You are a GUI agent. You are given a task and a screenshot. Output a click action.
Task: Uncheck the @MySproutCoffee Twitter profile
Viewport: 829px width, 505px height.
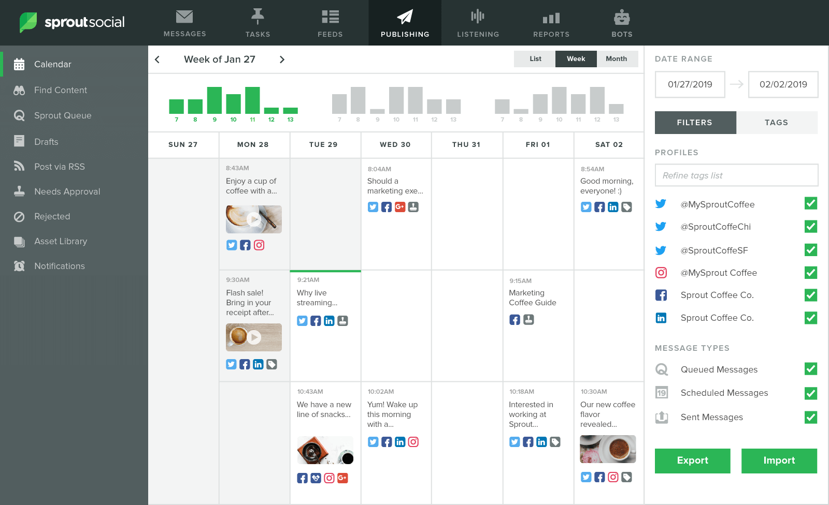pyautogui.click(x=811, y=203)
